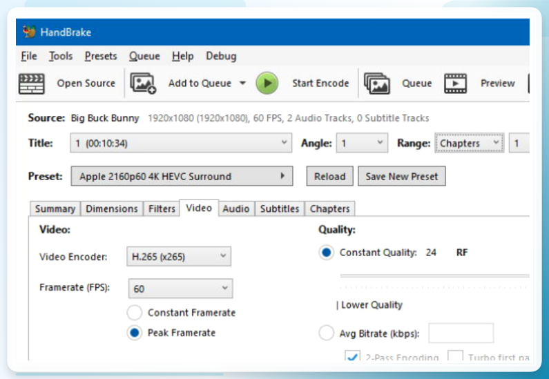Click the Open Source clapperboard icon

[32, 84]
